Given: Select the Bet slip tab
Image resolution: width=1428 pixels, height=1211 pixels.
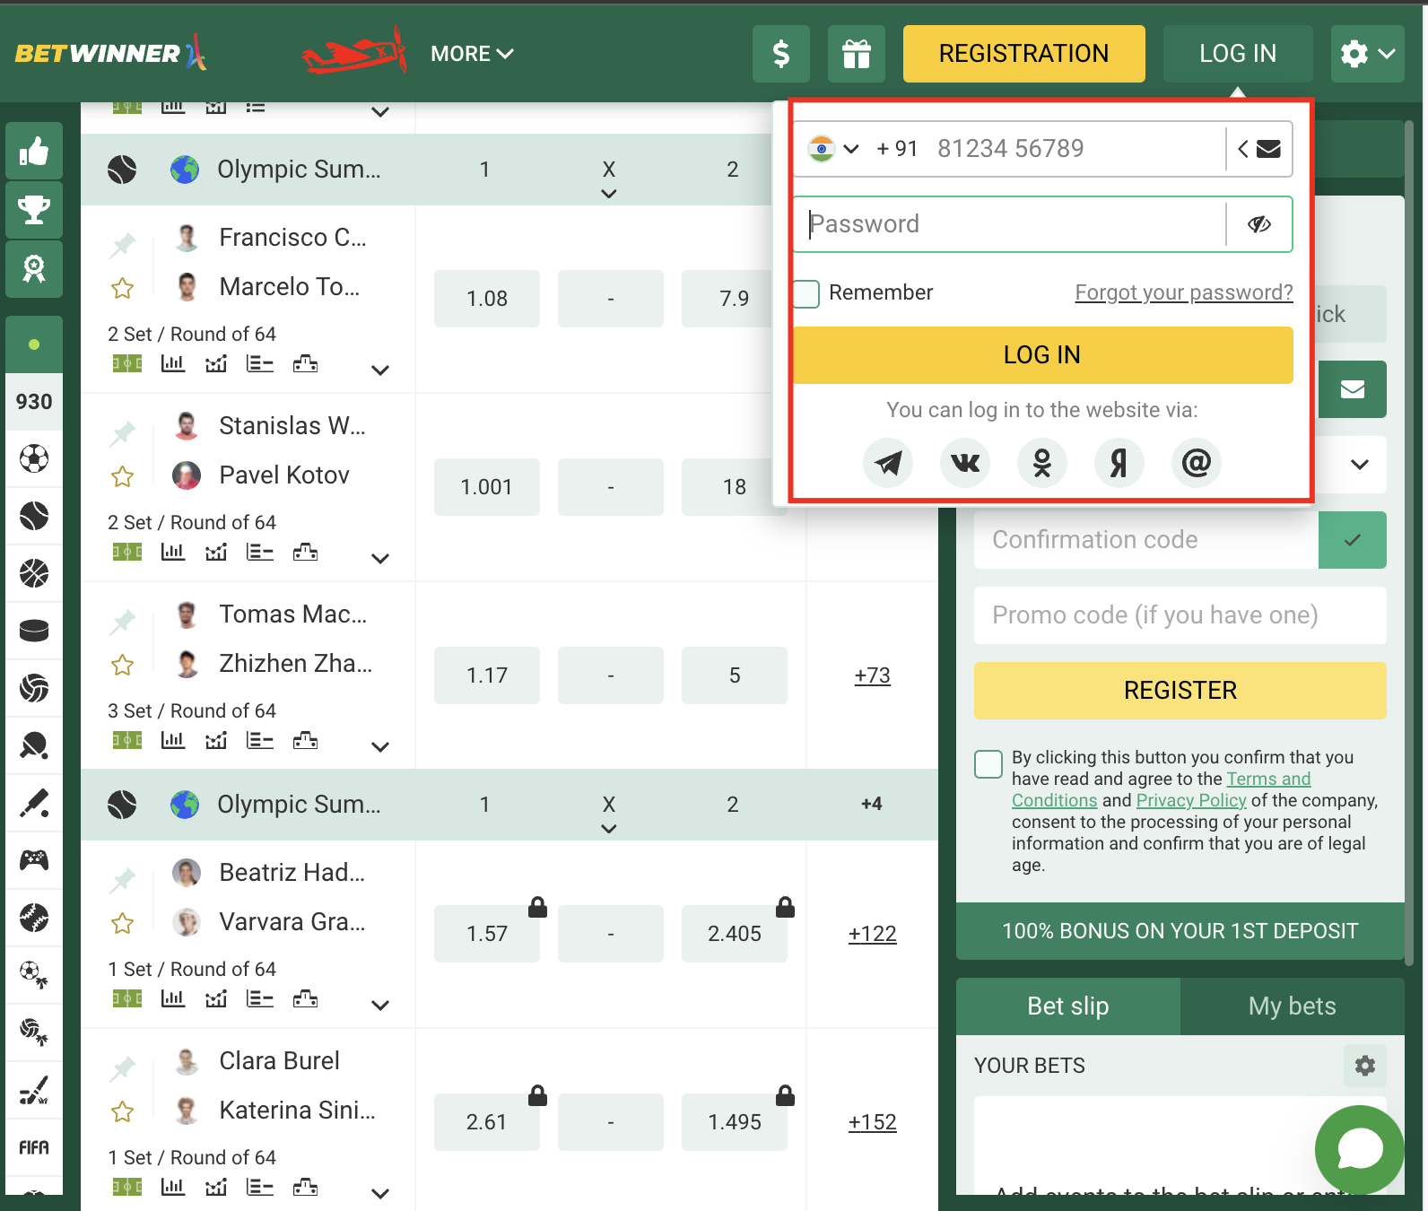Looking at the screenshot, I should 1067,1006.
